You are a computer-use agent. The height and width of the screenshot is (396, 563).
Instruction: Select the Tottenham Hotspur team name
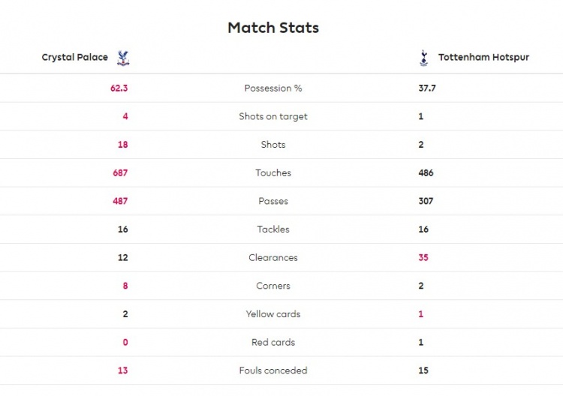[x=483, y=57]
